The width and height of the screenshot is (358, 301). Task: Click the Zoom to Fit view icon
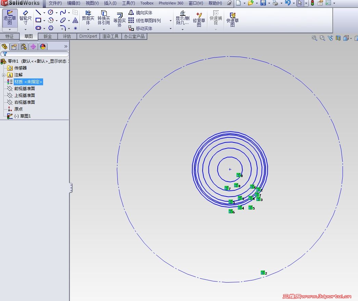coord(314,38)
